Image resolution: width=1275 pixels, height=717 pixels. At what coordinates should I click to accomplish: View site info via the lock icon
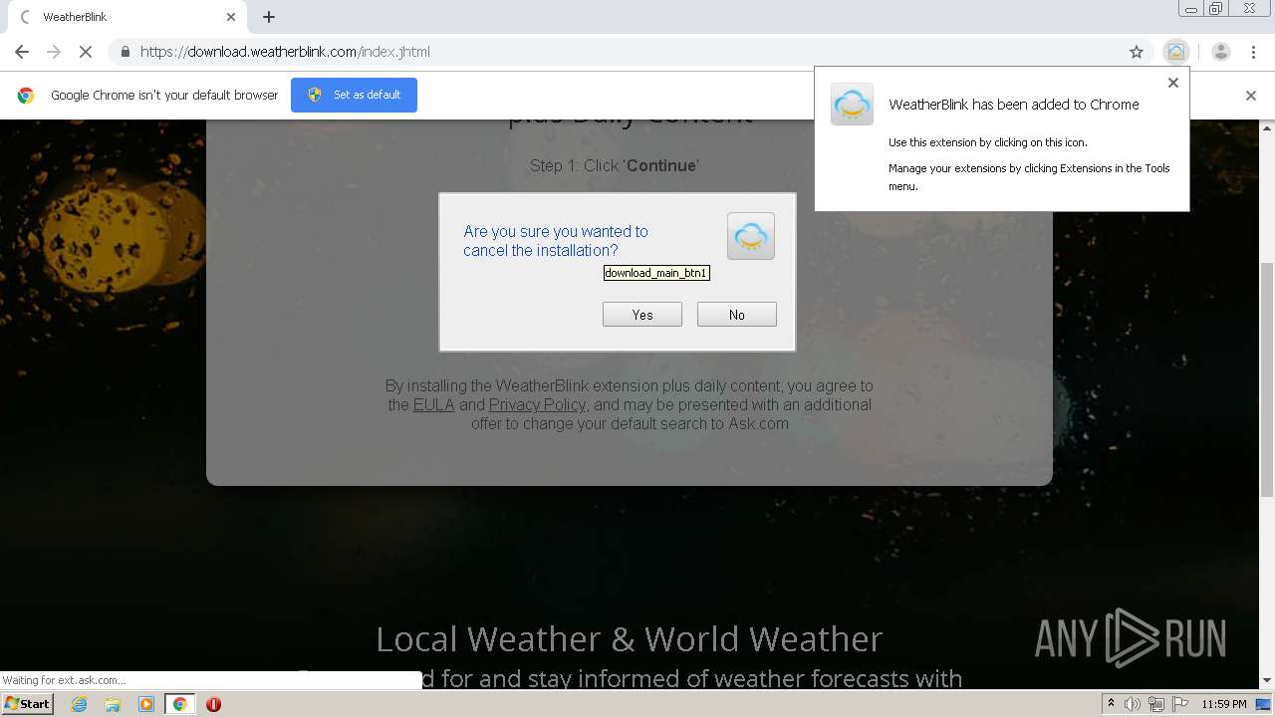[x=125, y=52]
